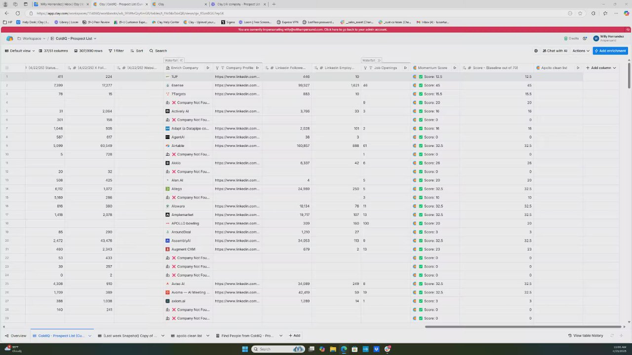Run the Apollo clean list column play icon
The width and height of the screenshot is (632, 355).
[578, 68]
